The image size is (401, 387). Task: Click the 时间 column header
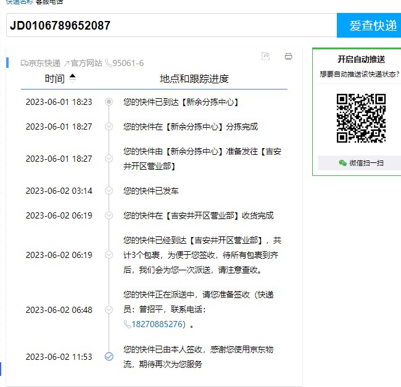point(54,78)
